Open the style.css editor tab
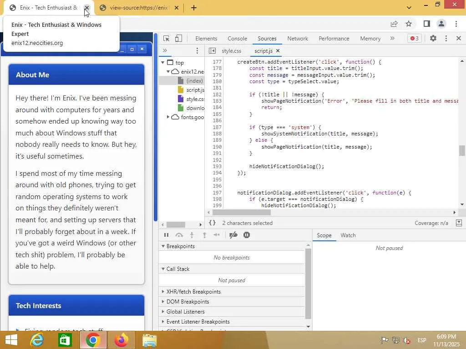 (x=231, y=51)
